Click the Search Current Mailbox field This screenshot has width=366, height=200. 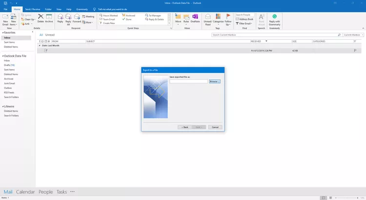click(274, 35)
